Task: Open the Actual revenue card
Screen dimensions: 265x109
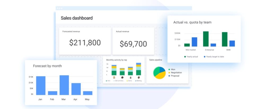Action: click(x=133, y=41)
